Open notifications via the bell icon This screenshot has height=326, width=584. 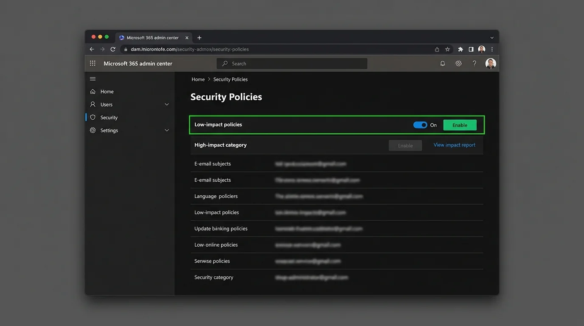tap(442, 63)
